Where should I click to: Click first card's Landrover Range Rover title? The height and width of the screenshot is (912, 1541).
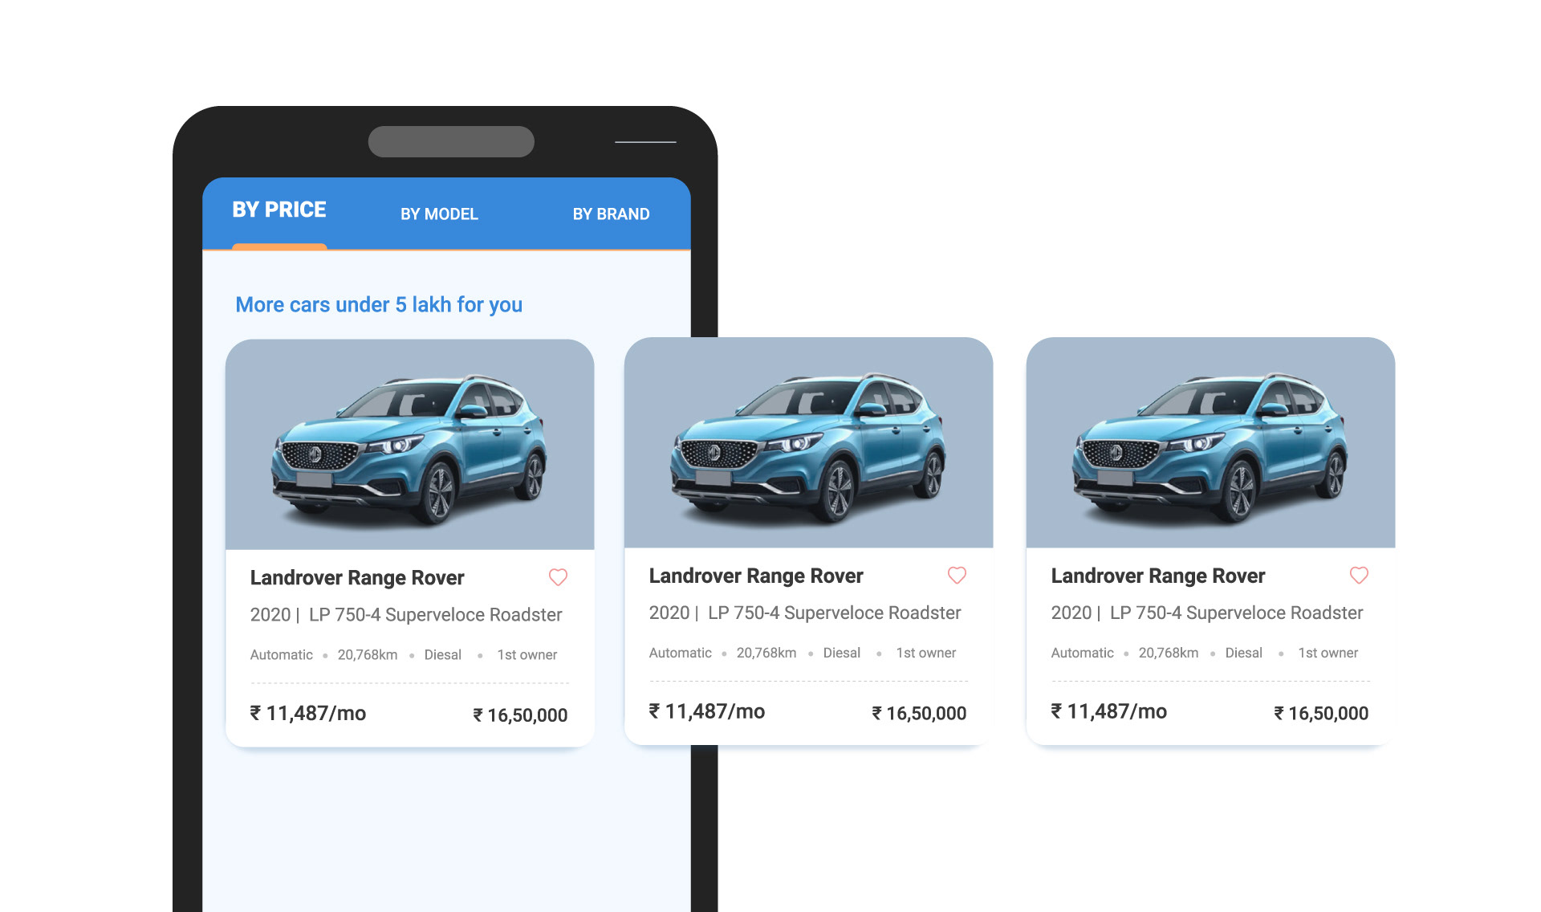coord(357,578)
